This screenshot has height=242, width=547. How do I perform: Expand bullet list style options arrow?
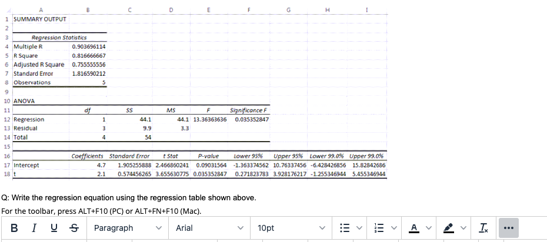[x=359, y=228]
